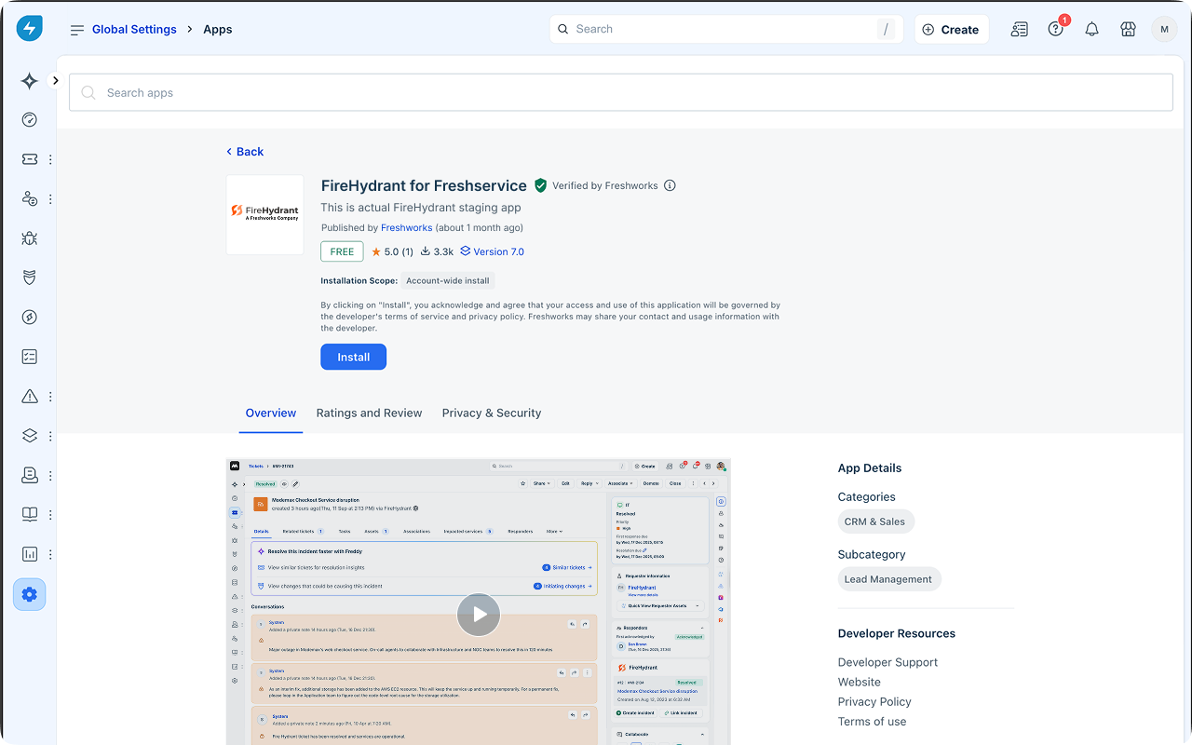Click the green verified shield badge

tap(540, 185)
